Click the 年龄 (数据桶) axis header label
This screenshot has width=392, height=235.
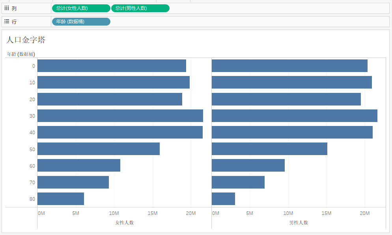[21, 54]
